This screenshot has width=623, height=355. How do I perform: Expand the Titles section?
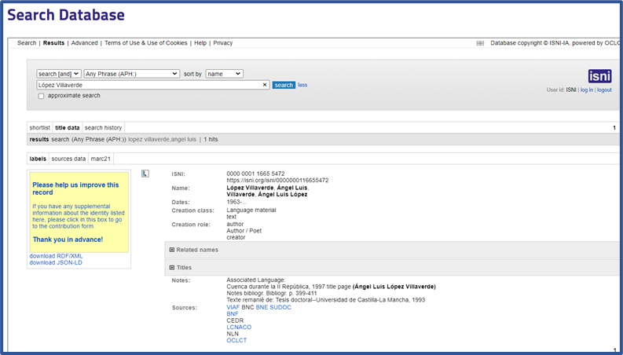[x=172, y=268]
